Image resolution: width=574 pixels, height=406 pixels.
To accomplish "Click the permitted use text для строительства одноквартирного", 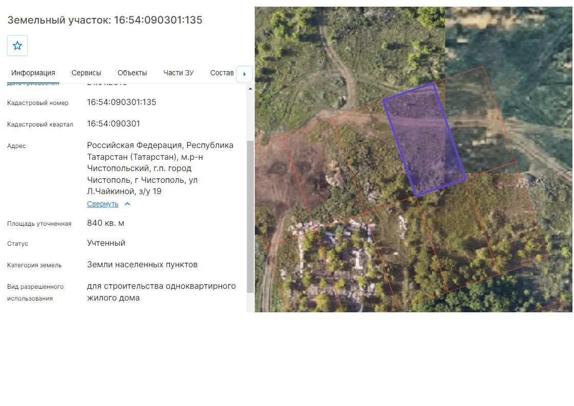I will 162,286.
